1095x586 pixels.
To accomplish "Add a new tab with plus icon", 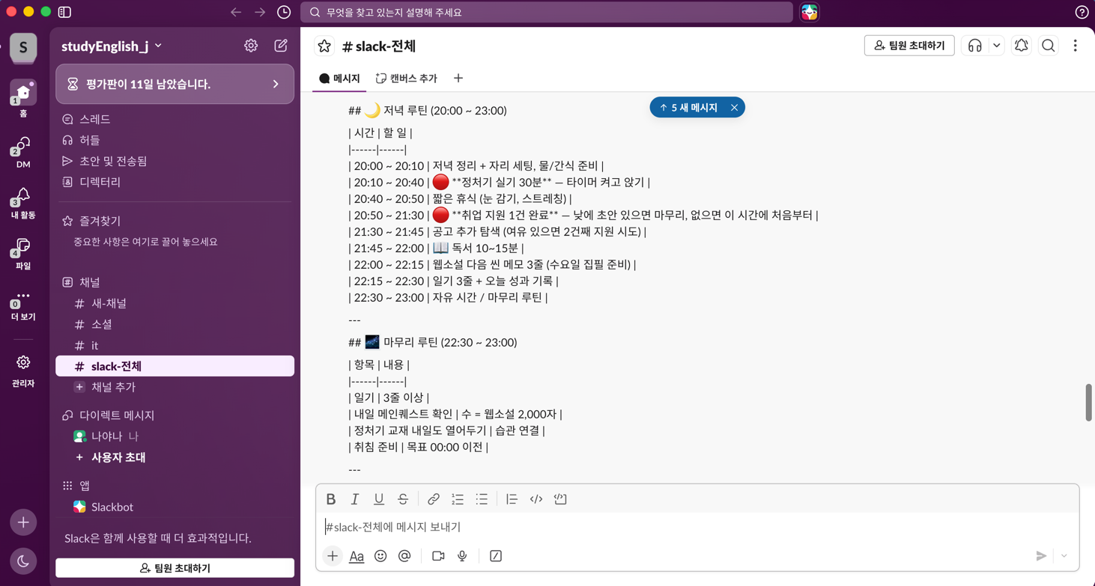I will click(458, 79).
